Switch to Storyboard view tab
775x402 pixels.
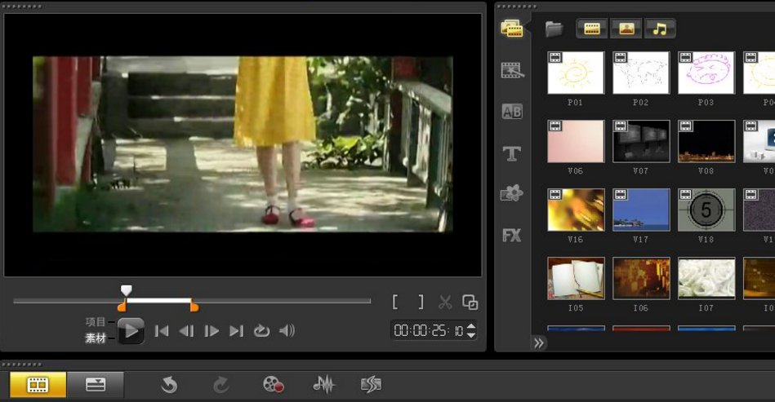pos(38,385)
